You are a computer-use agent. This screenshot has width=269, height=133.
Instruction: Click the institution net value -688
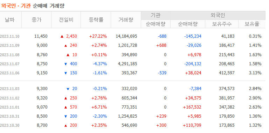tap(162, 36)
